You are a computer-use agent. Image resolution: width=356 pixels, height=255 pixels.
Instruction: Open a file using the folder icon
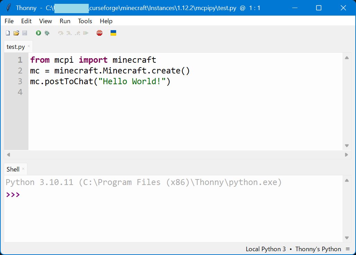(x=16, y=33)
